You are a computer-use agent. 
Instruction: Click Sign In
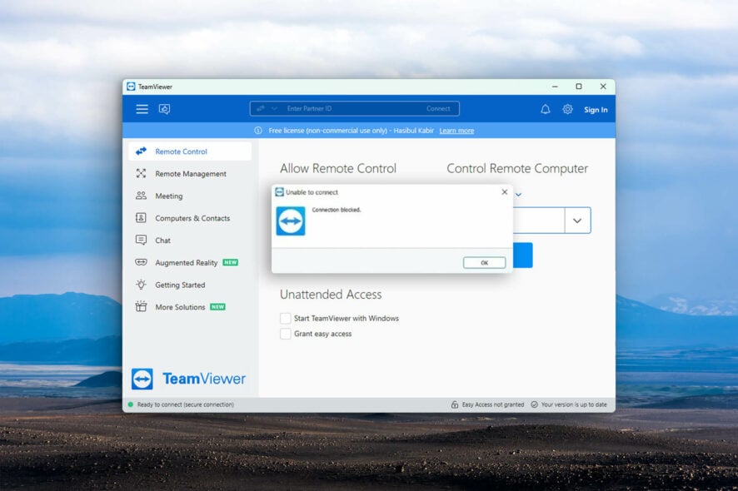pos(596,110)
